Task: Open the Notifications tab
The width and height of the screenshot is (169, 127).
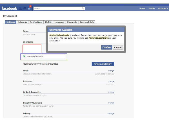Action: (x=36, y=22)
